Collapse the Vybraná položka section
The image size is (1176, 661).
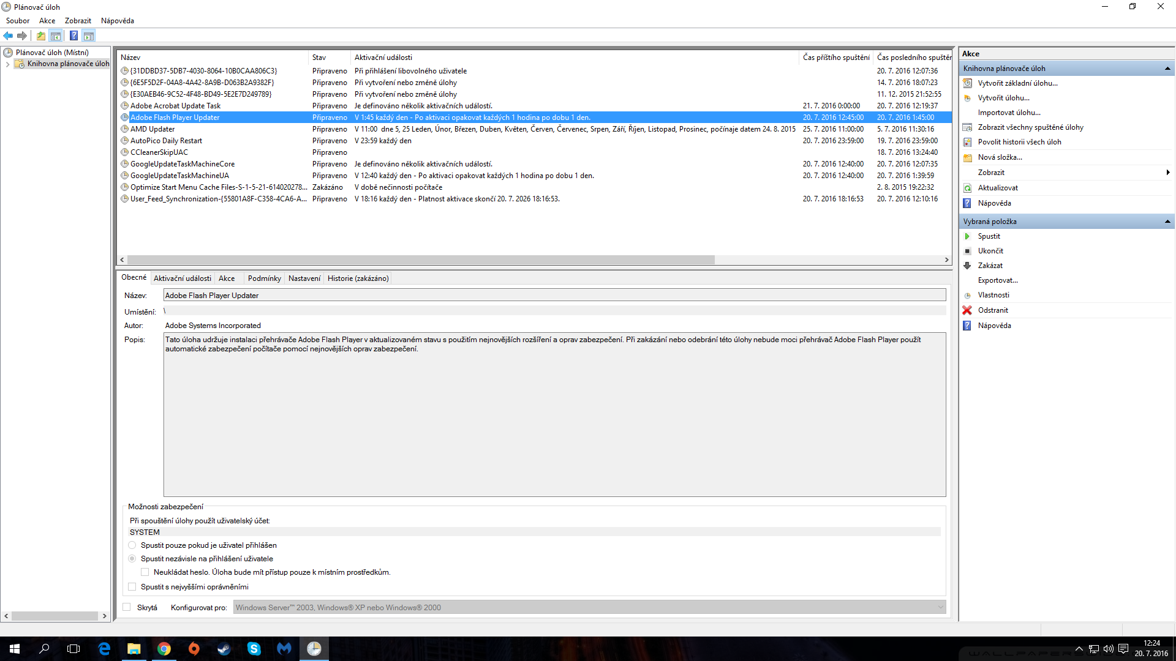[1167, 222]
